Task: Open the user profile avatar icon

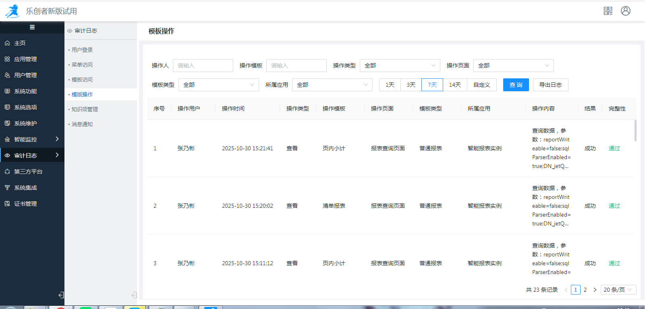Action: (626, 11)
